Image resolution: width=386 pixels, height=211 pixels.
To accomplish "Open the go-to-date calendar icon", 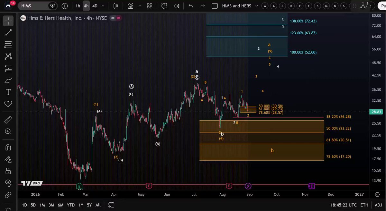I will pyautogui.click(x=111, y=205).
